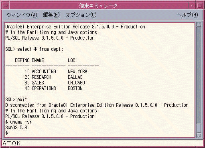Screen dimensions: 205x148
Task: Click the OPERATIONS department name
Action: (44, 88)
